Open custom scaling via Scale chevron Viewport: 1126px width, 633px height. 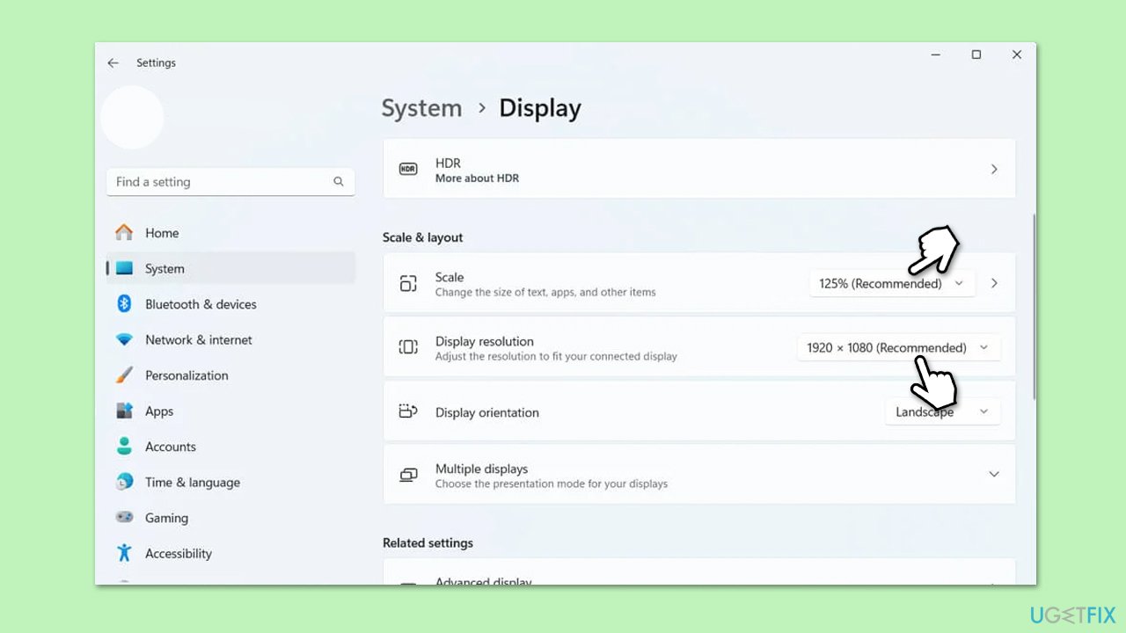point(994,284)
